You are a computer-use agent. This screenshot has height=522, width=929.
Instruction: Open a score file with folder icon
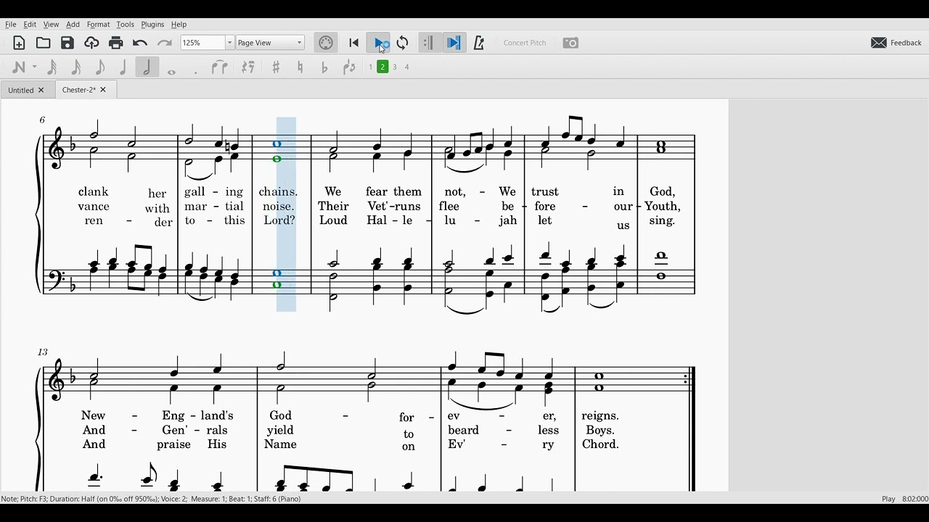coord(44,43)
